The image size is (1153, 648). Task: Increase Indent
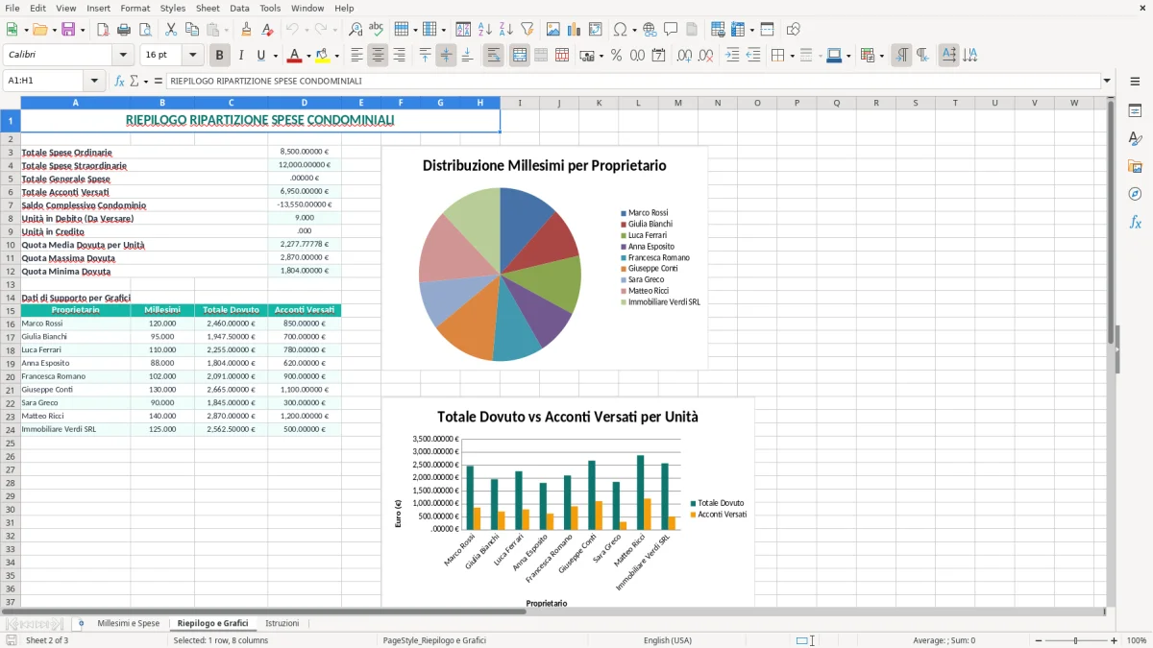(x=732, y=56)
